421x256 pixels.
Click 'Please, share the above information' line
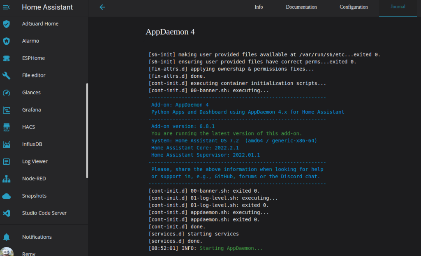(237, 170)
